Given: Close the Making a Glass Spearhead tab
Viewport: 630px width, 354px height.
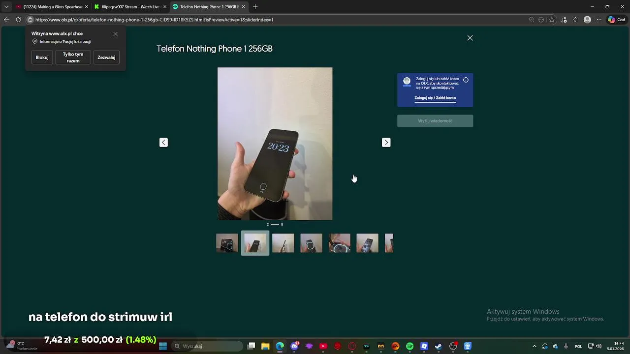Looking at the screenshot, I should coord(87,7).
